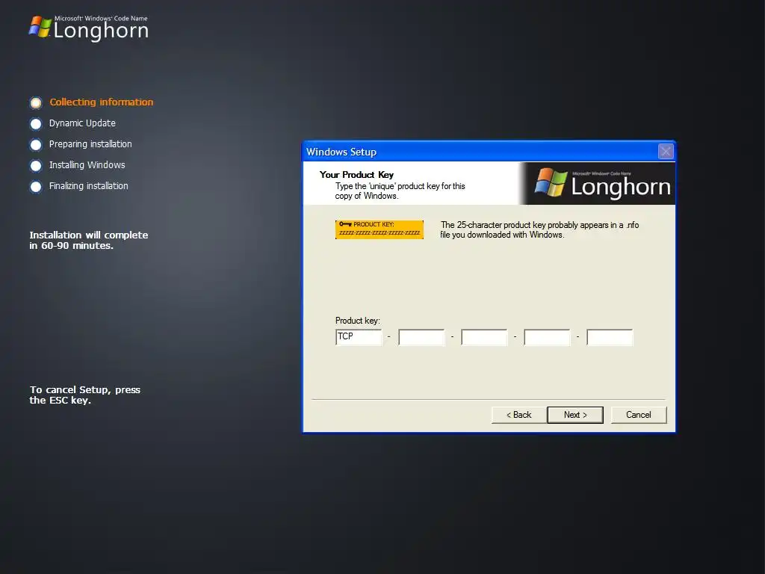Viewport: 765px width, 574px height.
Task: Cancel the Windows Setup dialog
Action: [639, 415]
